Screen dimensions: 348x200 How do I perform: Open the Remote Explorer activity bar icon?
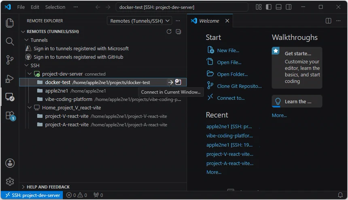pos(10,97)
